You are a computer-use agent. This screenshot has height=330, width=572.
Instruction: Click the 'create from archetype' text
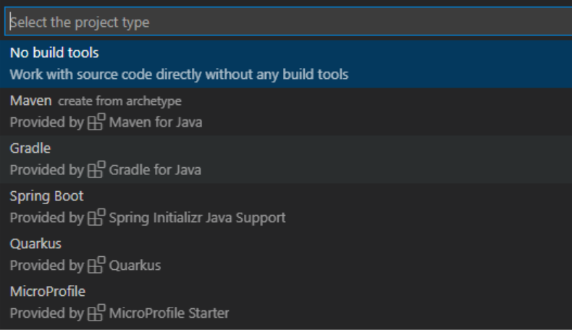(x=119, y=101)
